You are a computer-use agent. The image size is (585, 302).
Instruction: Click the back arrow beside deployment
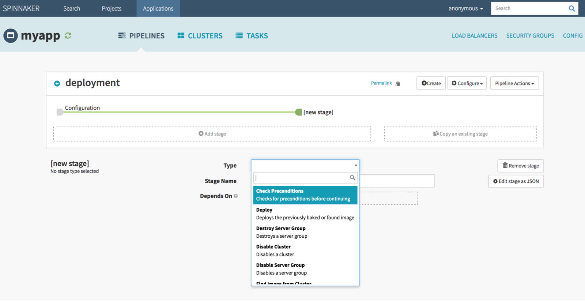click(x=57, y=83)
